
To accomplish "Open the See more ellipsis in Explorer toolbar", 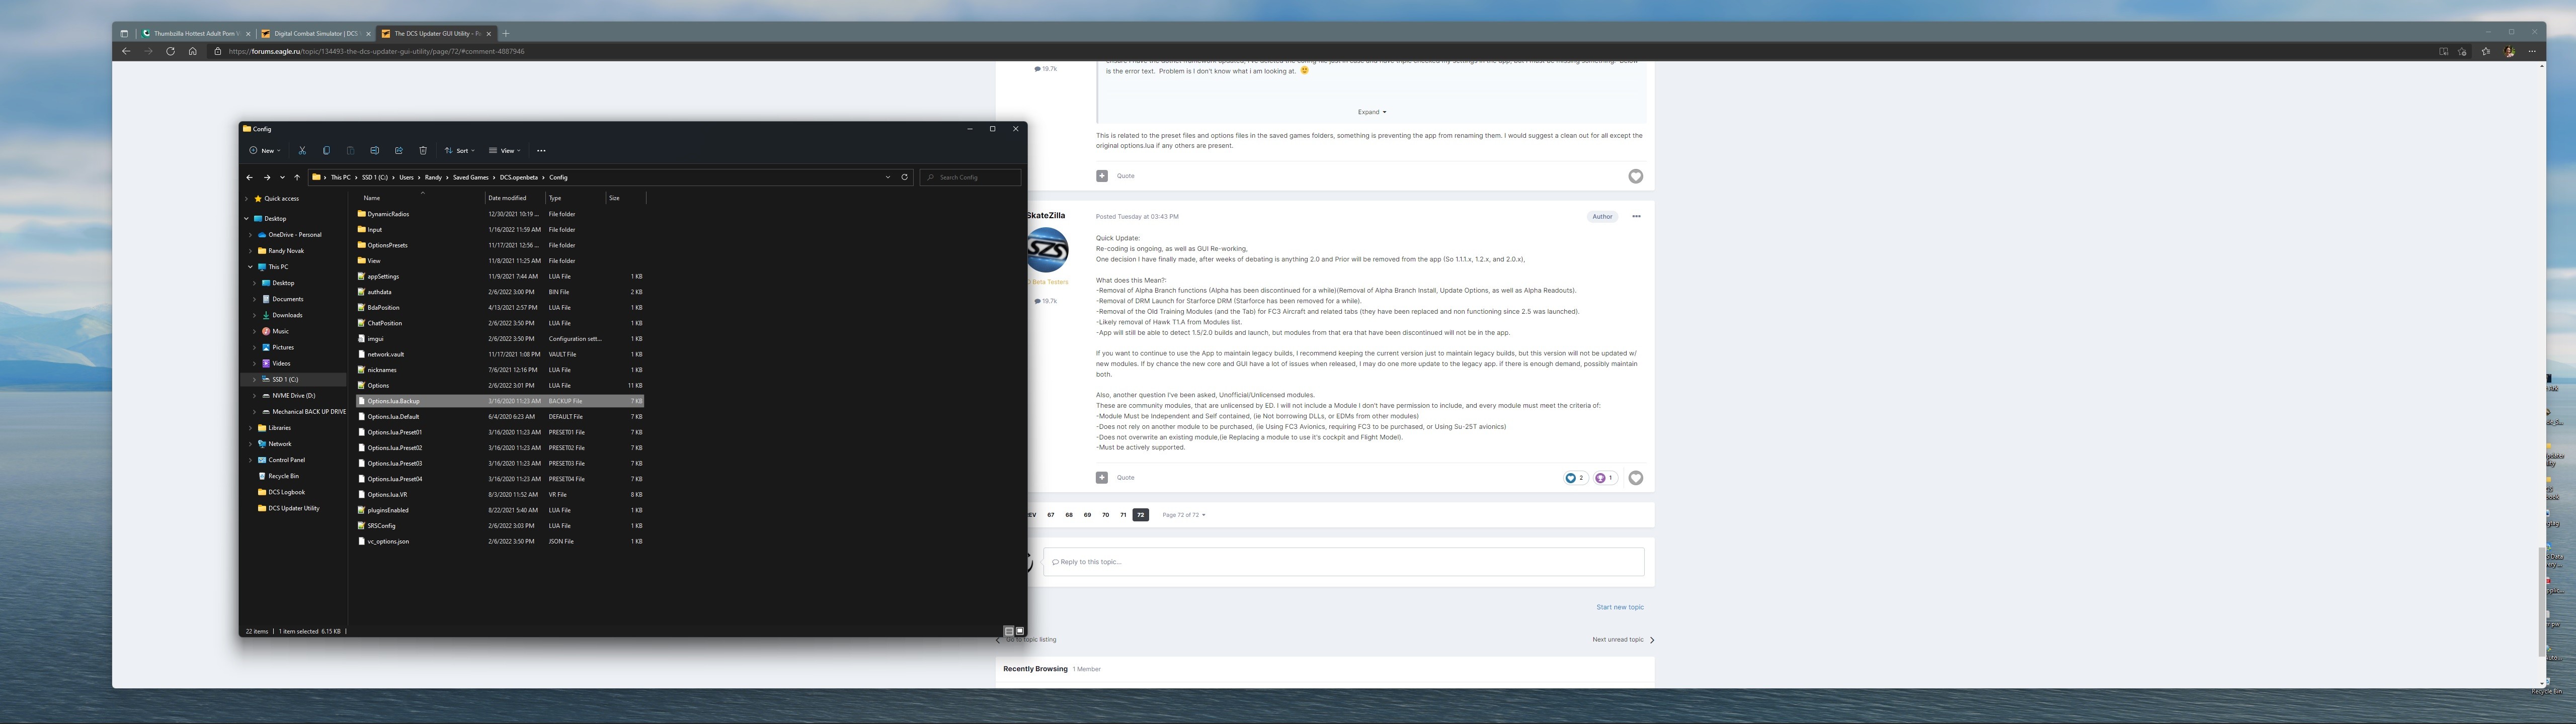I will point(541,151).
